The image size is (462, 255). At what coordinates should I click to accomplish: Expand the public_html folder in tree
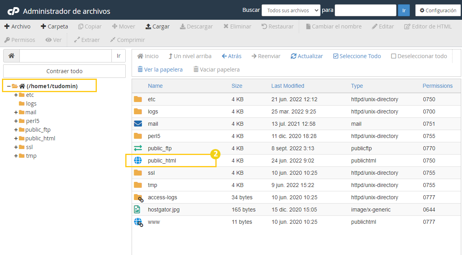click(16, 138)
